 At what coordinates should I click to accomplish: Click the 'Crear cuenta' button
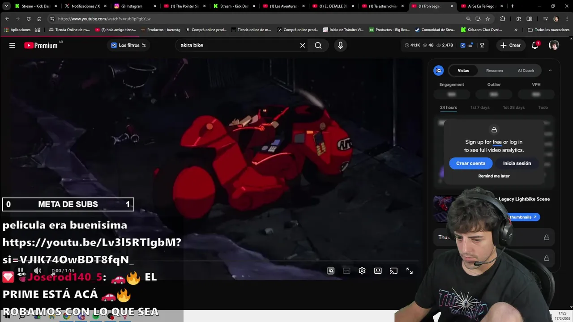(470, 163)
